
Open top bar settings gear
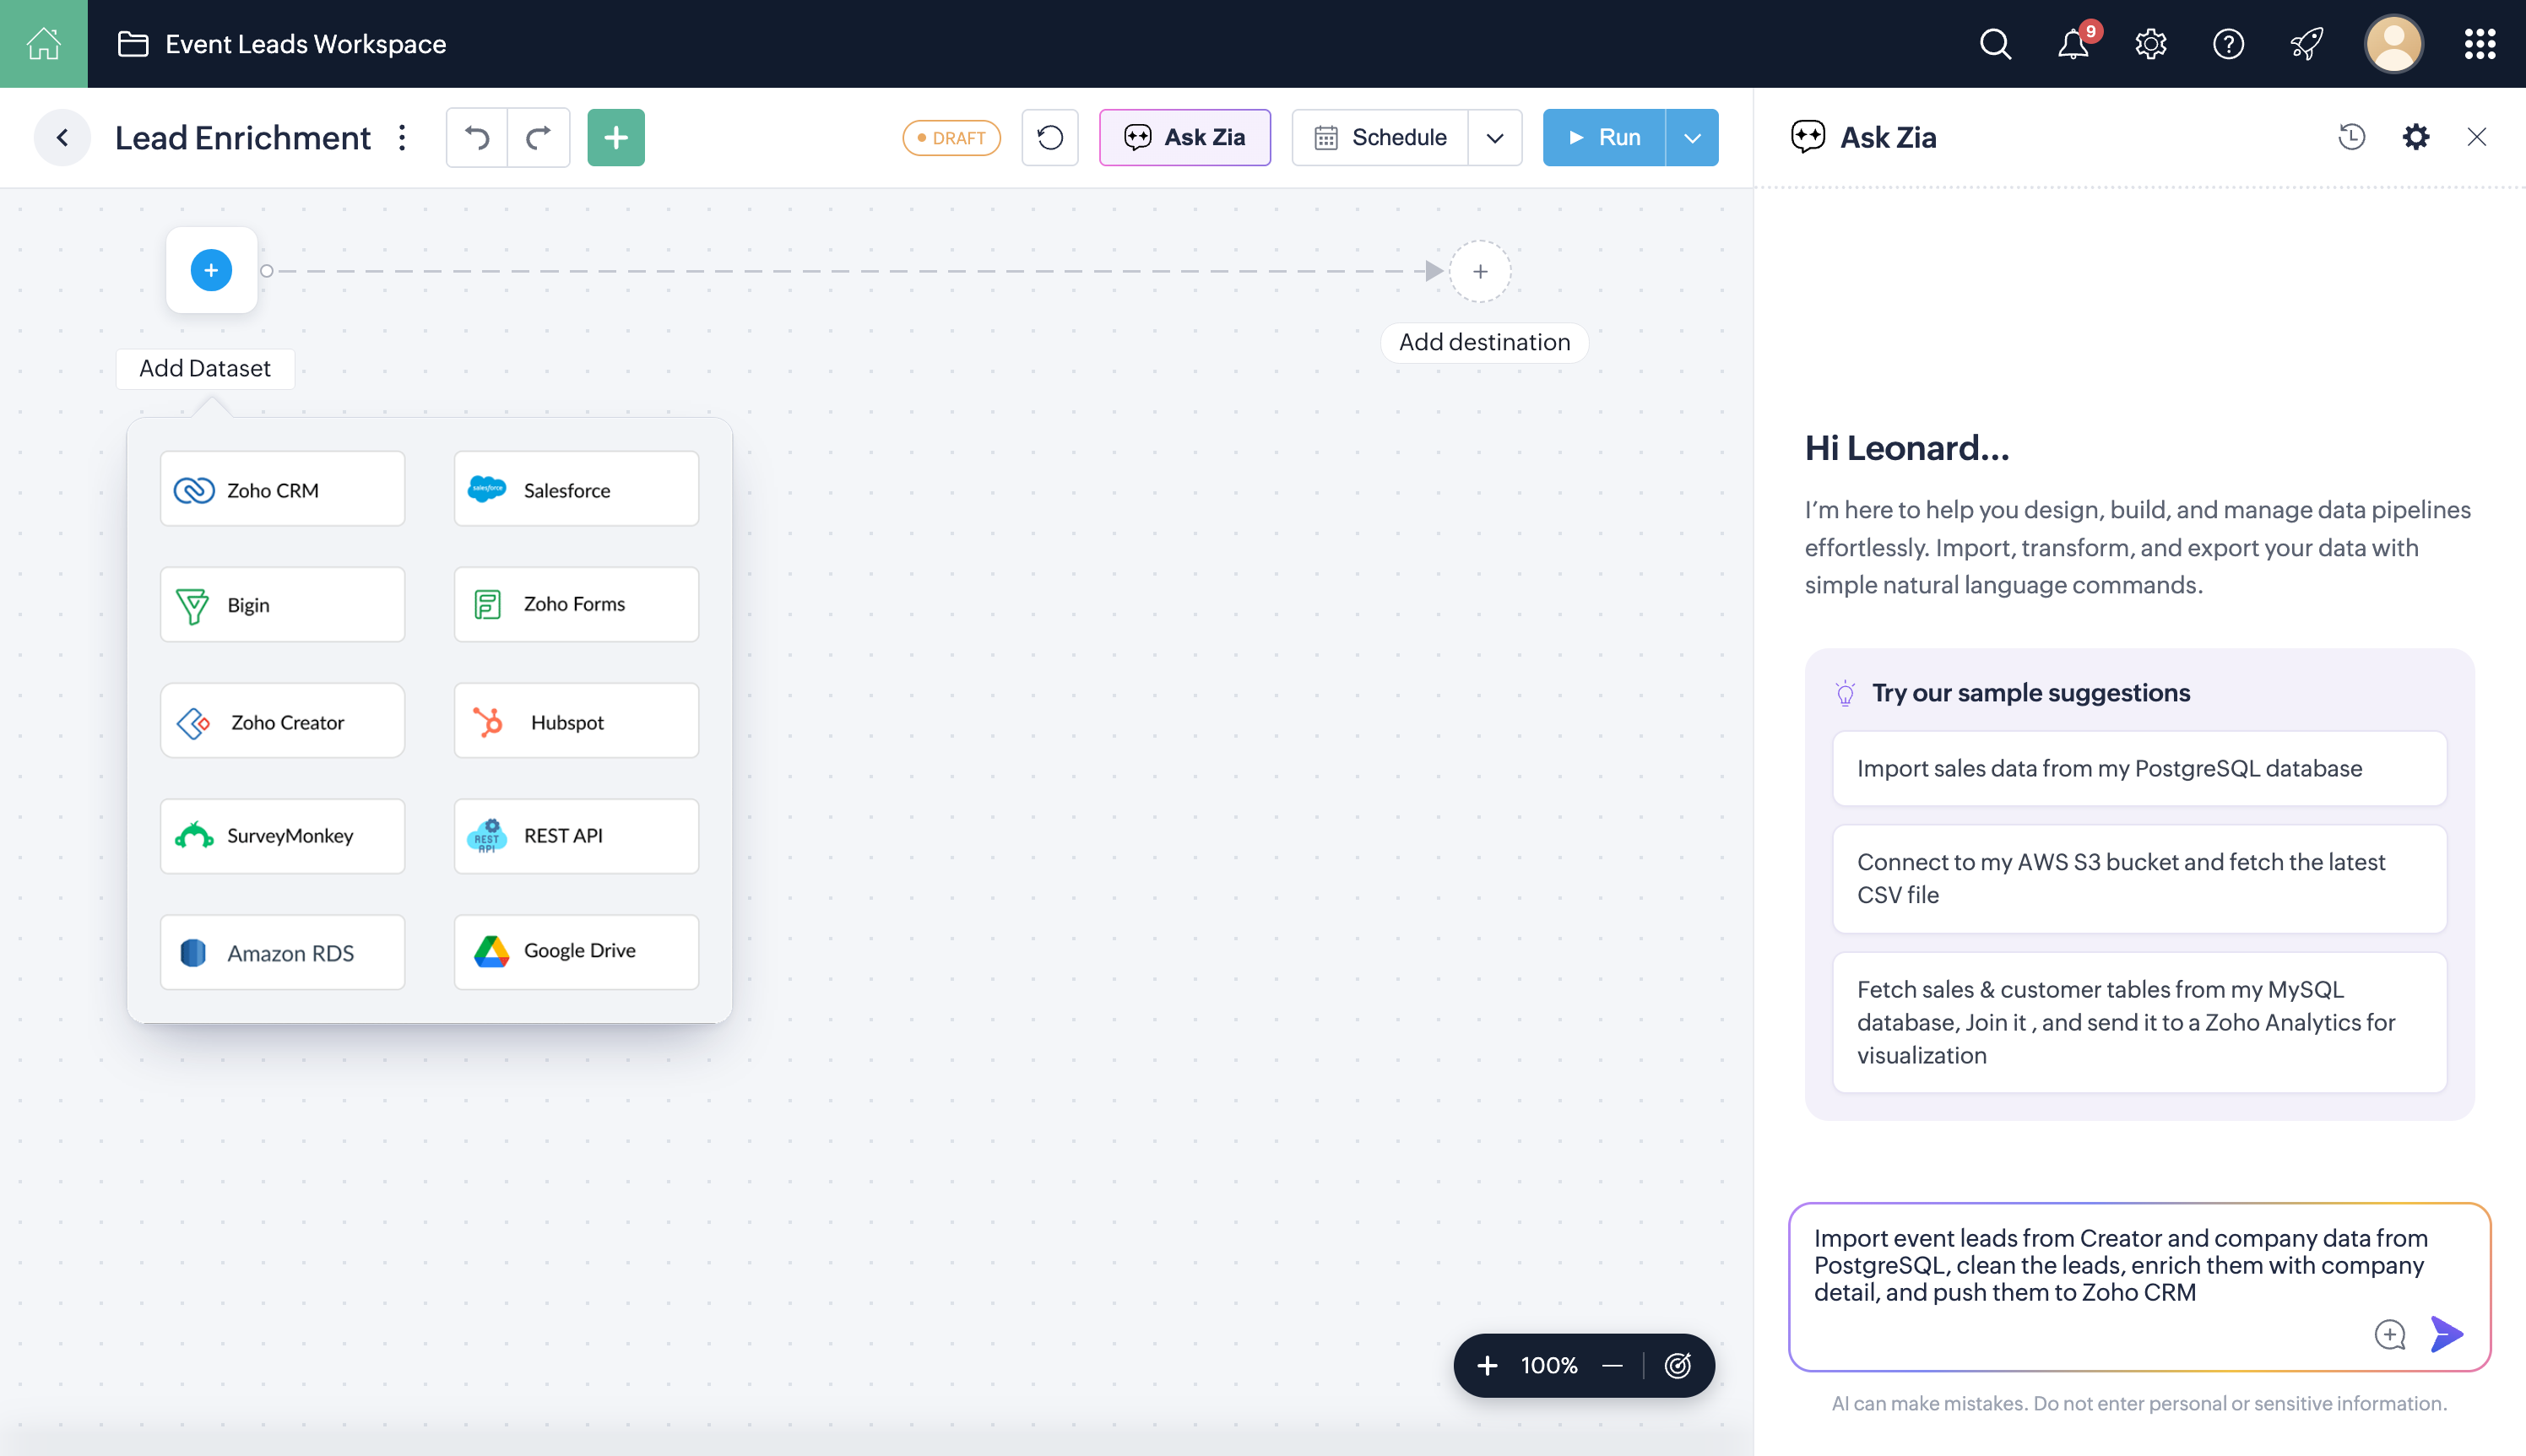click(2150, 44)
